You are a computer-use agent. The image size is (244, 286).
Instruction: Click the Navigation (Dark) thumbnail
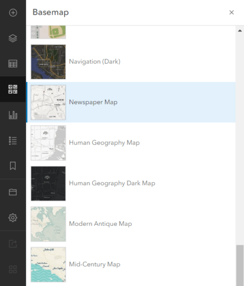[x=48, y=62]
